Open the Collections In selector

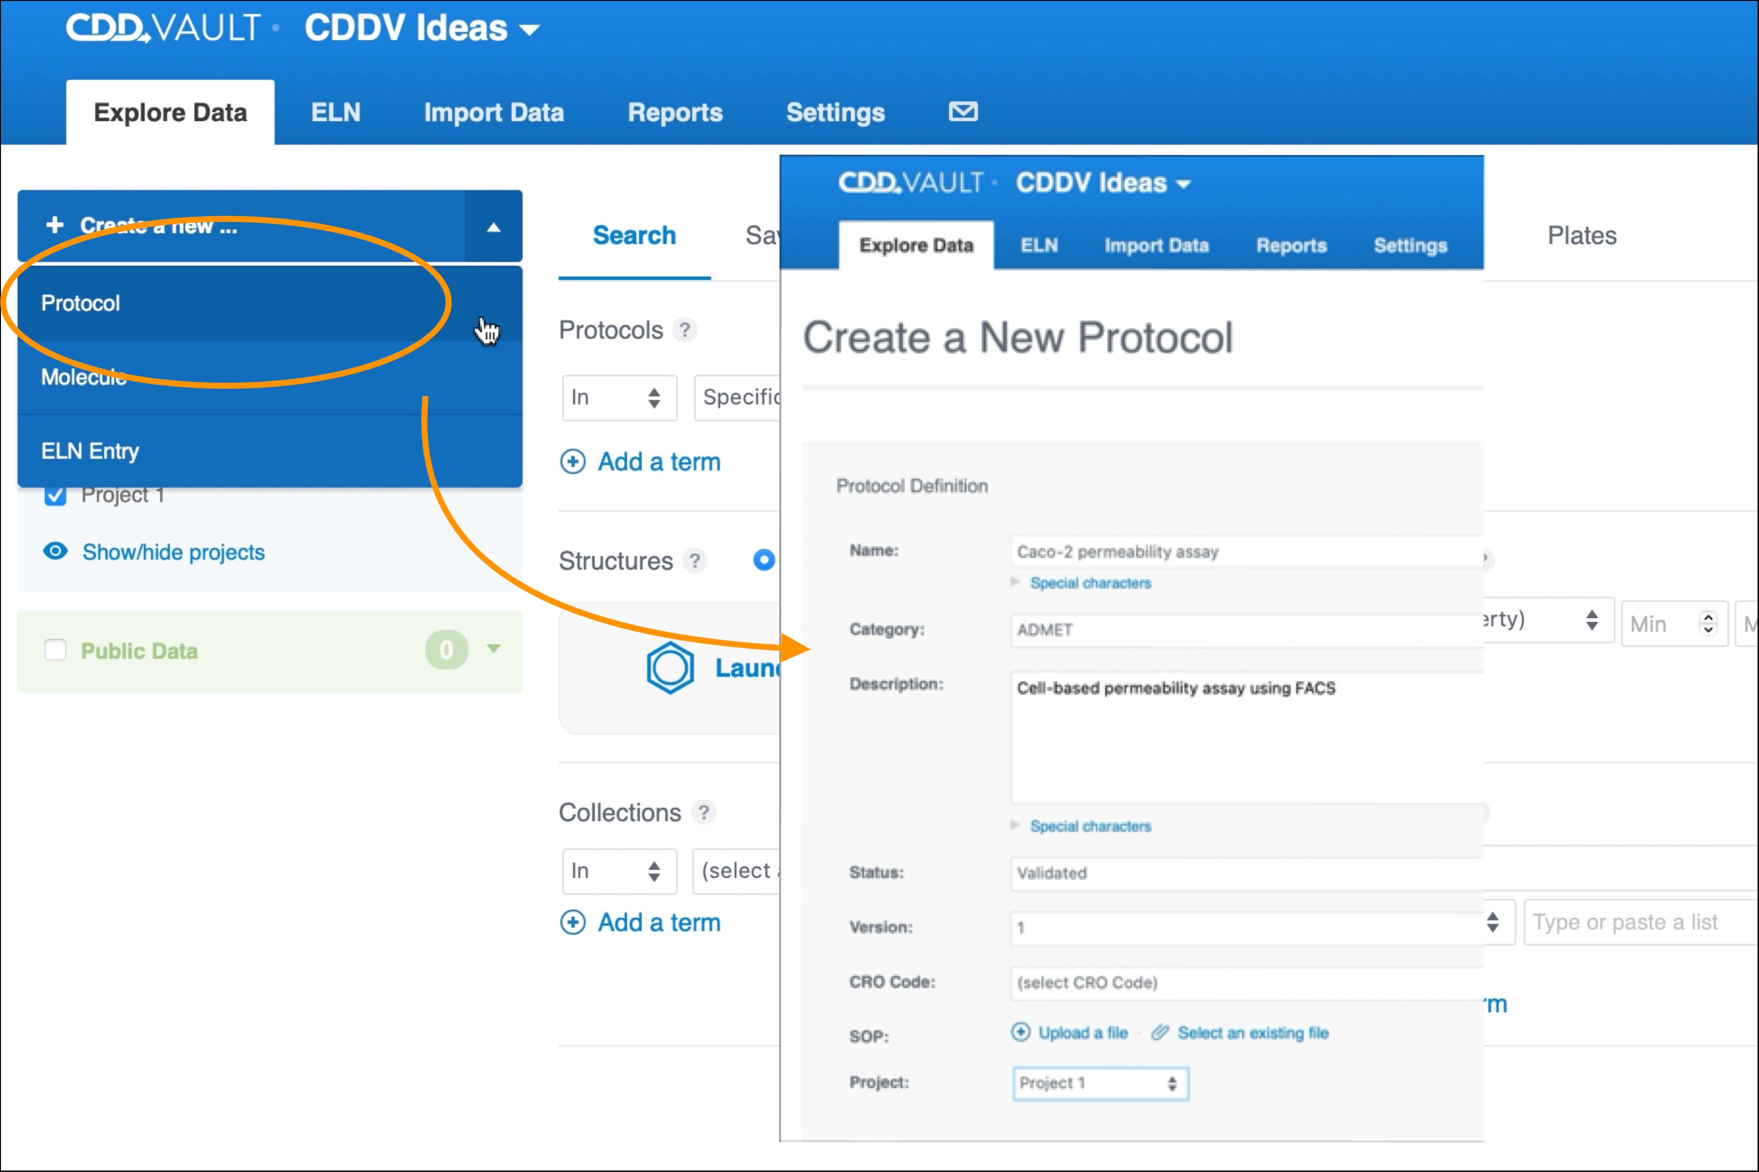[x=619, y=871]
